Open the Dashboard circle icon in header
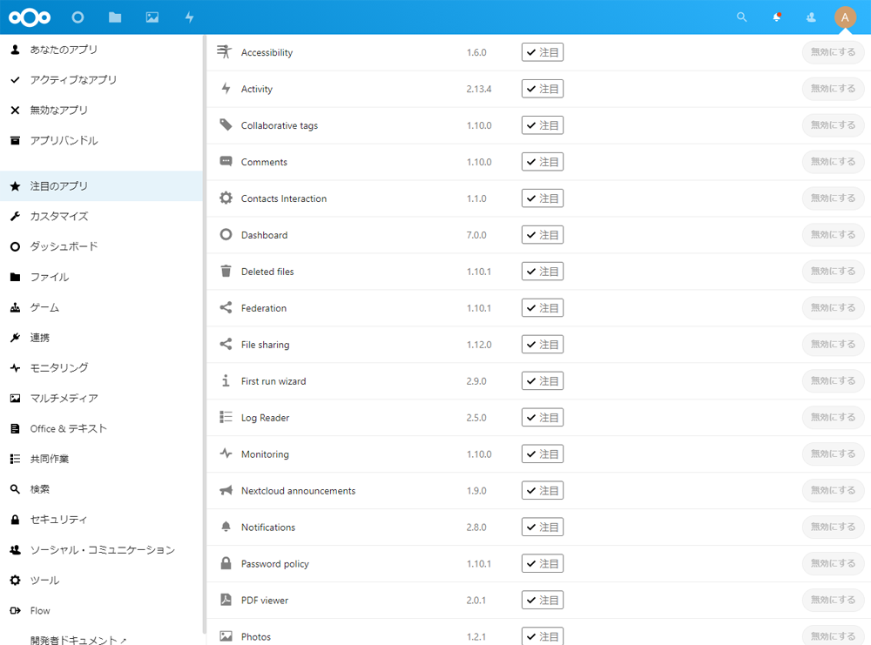This screenshot has height=645, width=871. [x=78, y=17]
